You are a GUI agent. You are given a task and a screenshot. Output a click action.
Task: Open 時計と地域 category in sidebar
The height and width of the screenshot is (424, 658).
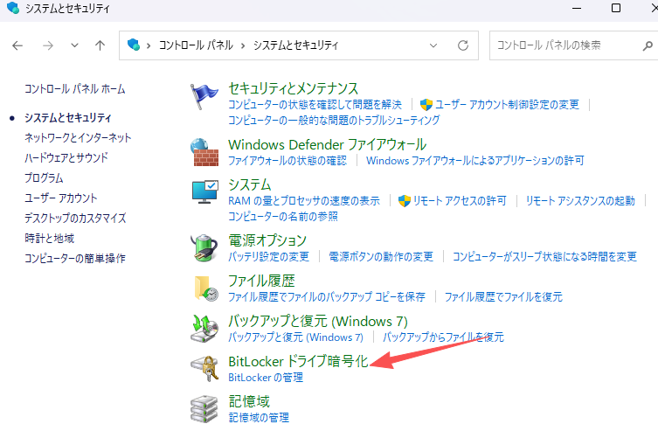[49, 239]
